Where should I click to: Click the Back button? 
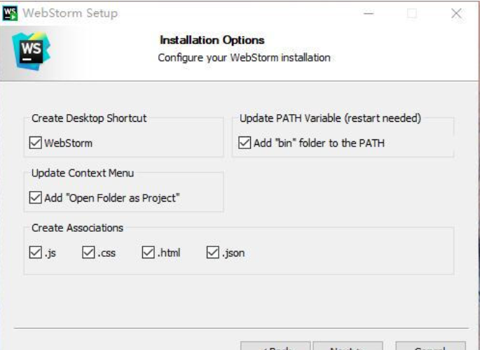(275, 346)
